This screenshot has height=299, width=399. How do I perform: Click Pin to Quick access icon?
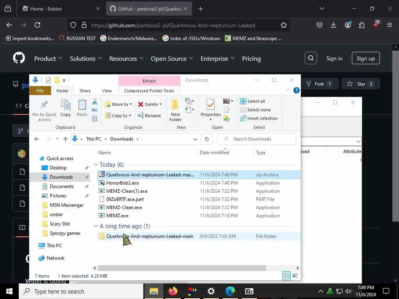(x=44, y=104)
